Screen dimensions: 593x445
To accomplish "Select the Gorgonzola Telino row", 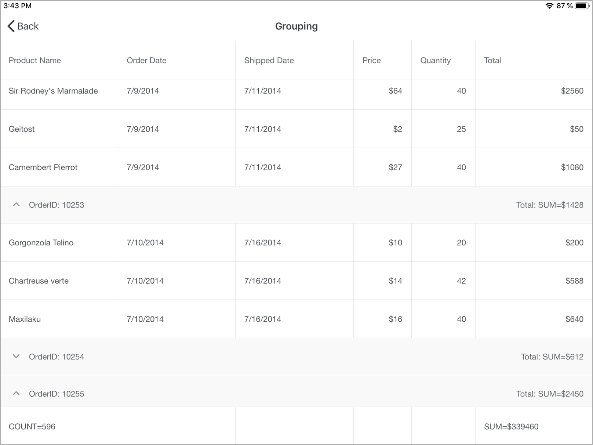I will (x=41, y=243).
